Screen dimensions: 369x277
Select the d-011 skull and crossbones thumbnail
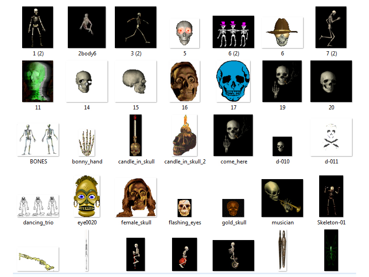(x=331, y=137)
